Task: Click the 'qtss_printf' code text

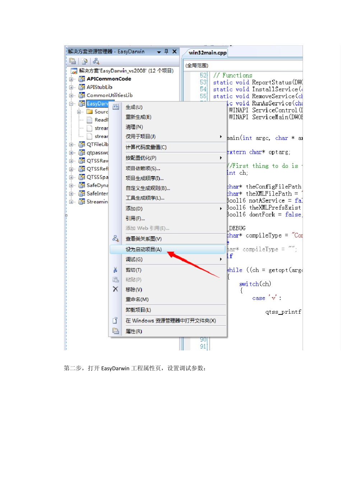Action: (283, 312)
